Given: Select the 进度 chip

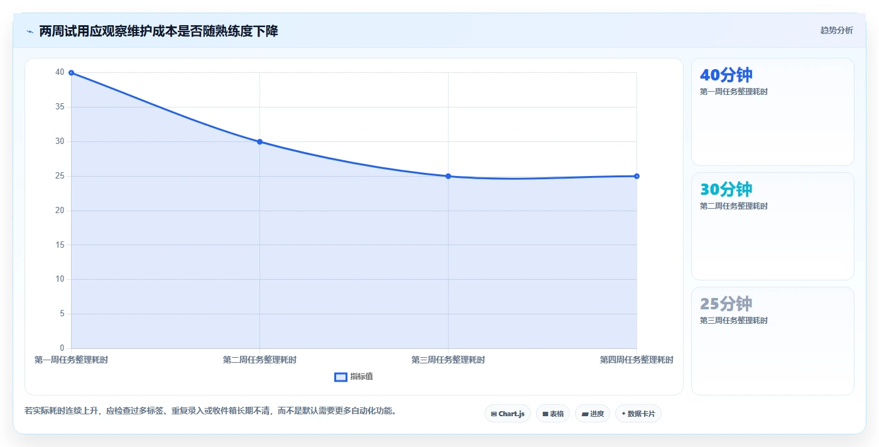Looking at the screenshot, I should [x=592, y=414].
